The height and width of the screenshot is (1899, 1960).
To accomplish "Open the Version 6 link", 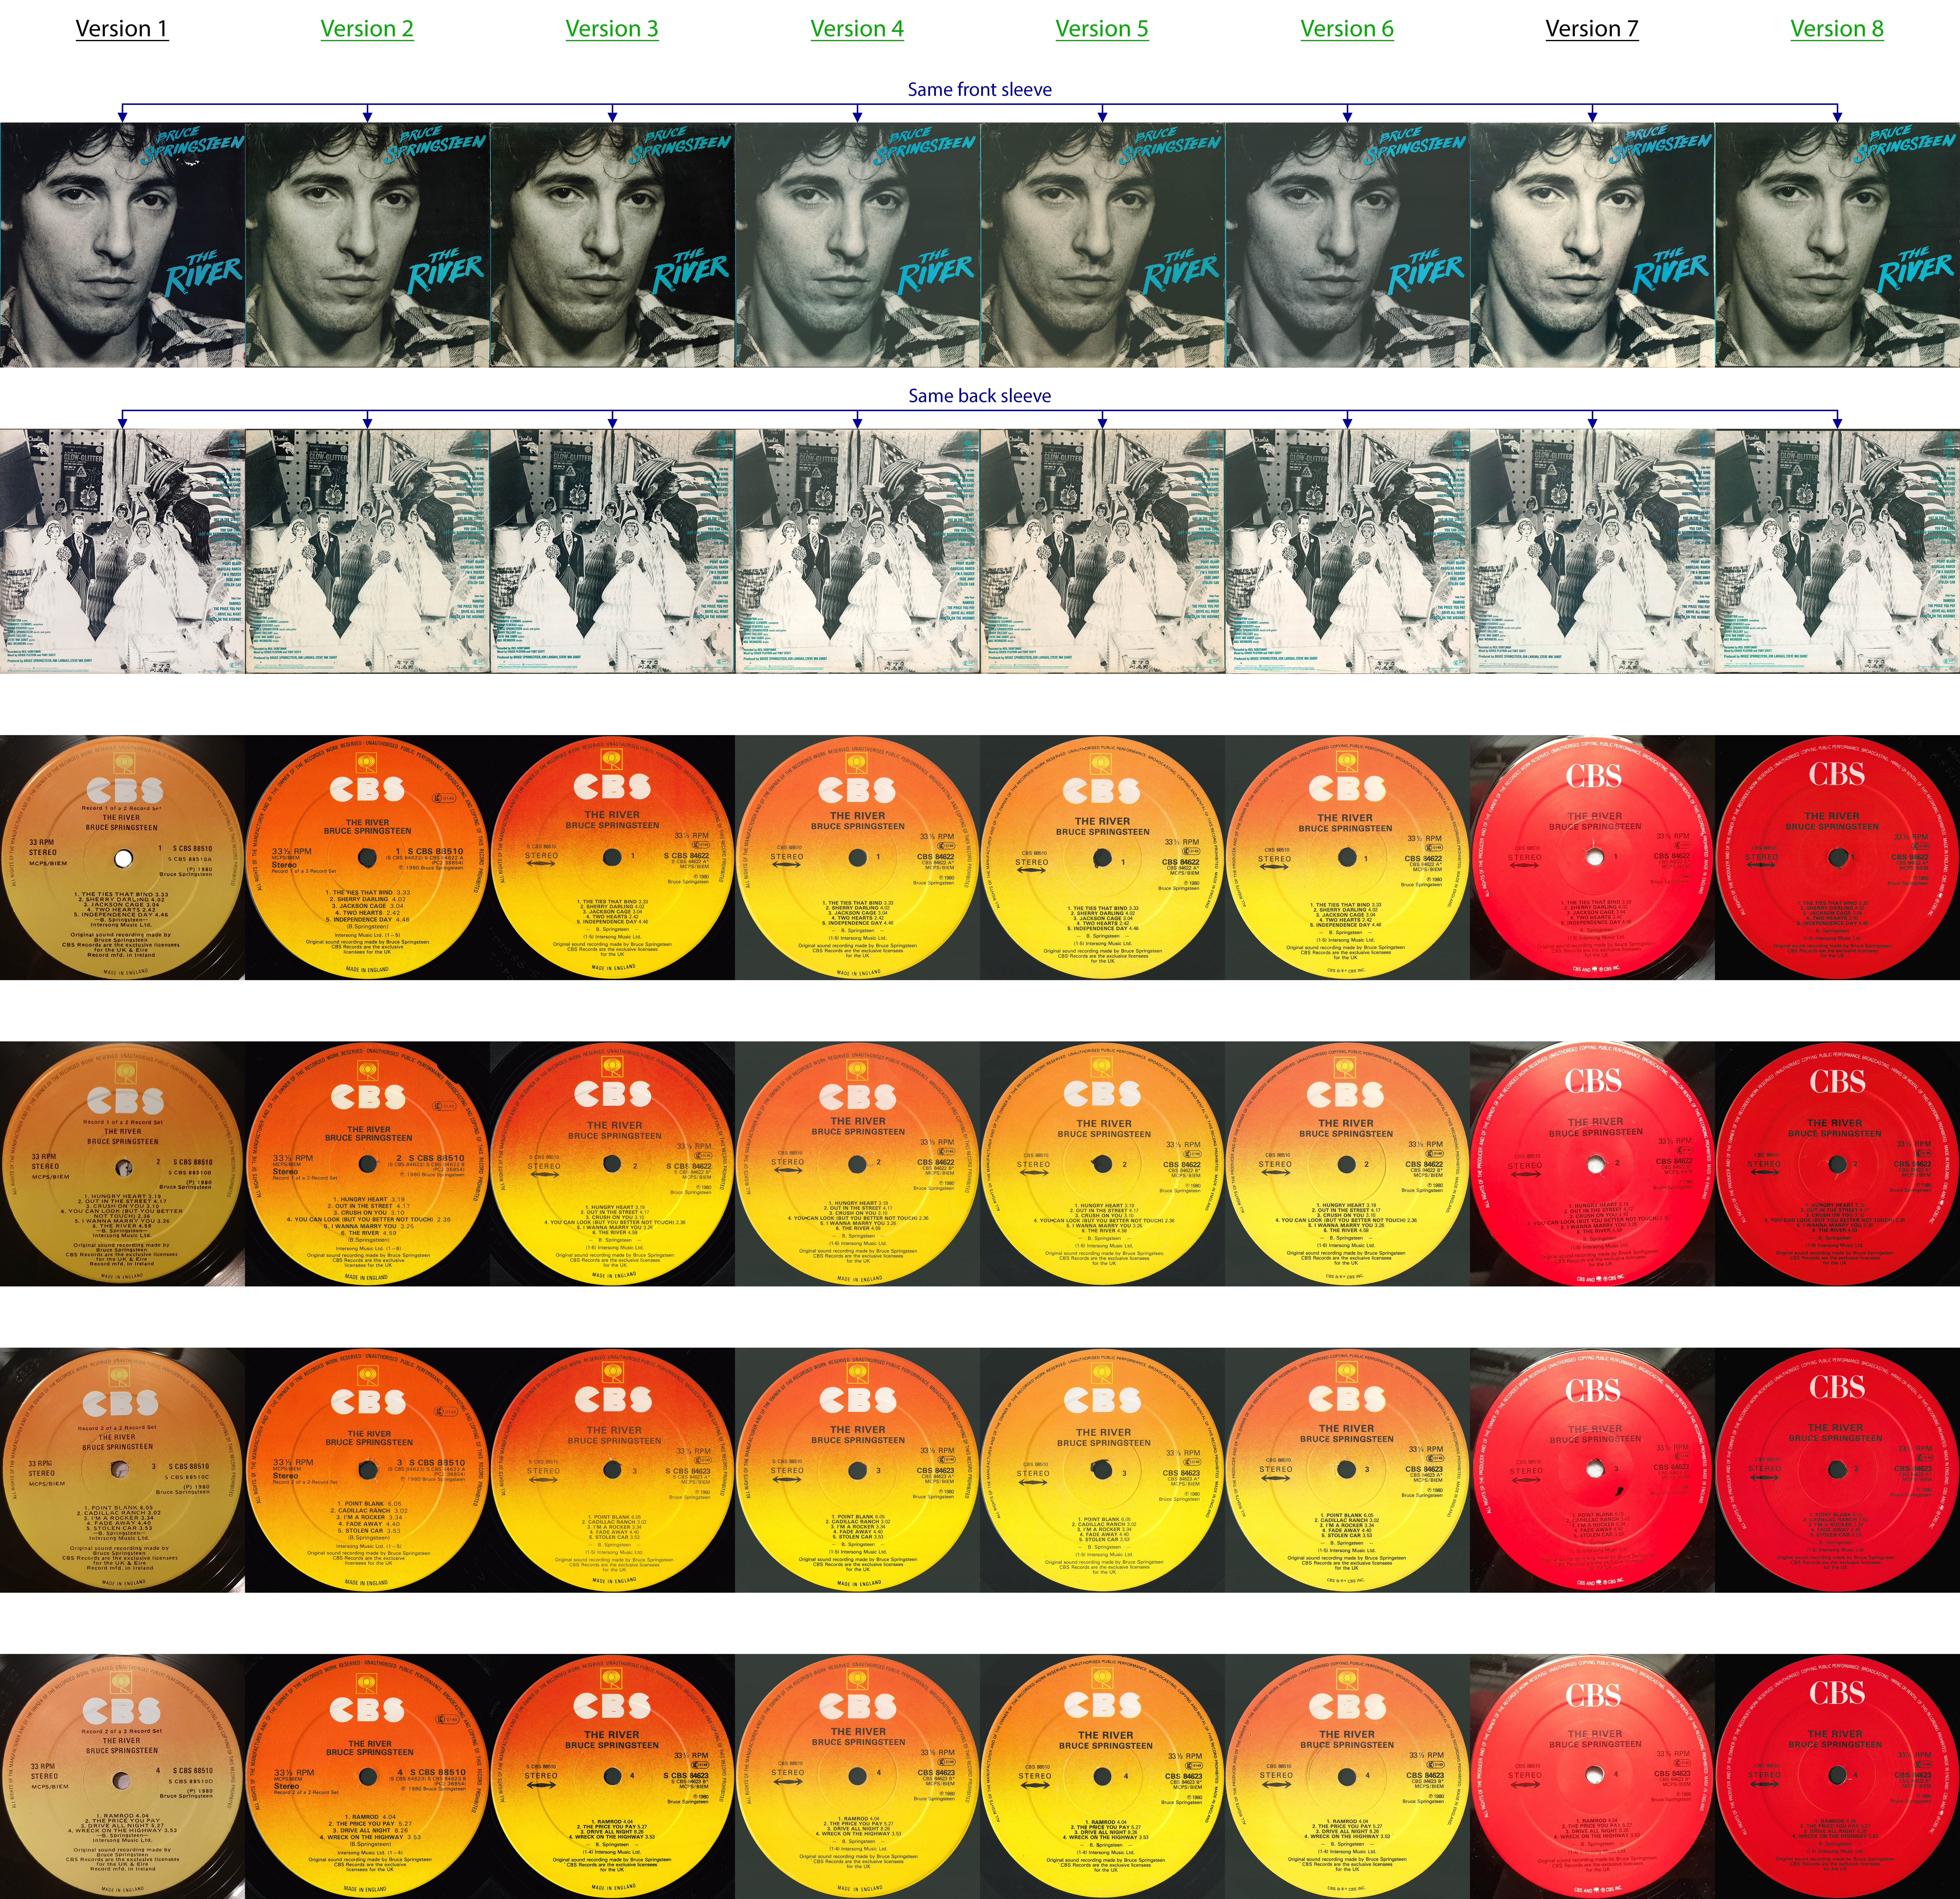I will [1347, 29].
